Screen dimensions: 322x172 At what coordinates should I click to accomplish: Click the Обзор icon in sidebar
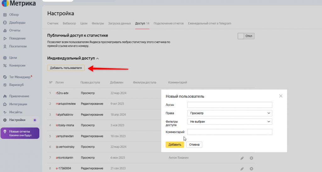click(5, 15)
